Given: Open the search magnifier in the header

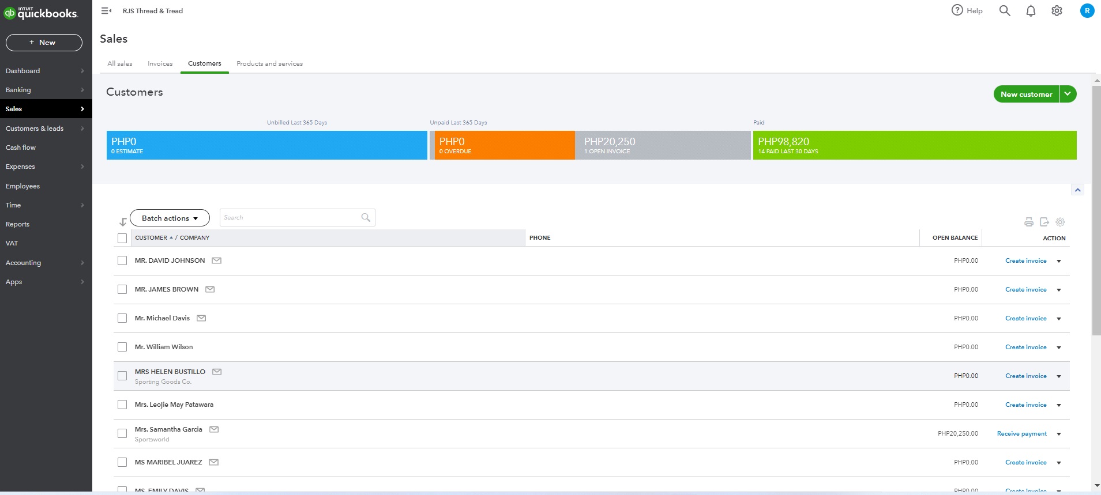Looking at the screenshot, I should point(1005,10).
